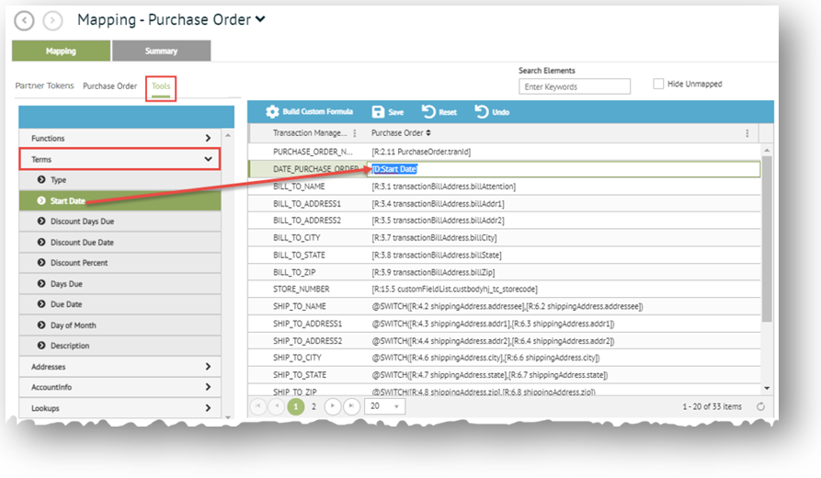
Task: Click the forward navigation arrow icon
Action: (x=53, y=20)
